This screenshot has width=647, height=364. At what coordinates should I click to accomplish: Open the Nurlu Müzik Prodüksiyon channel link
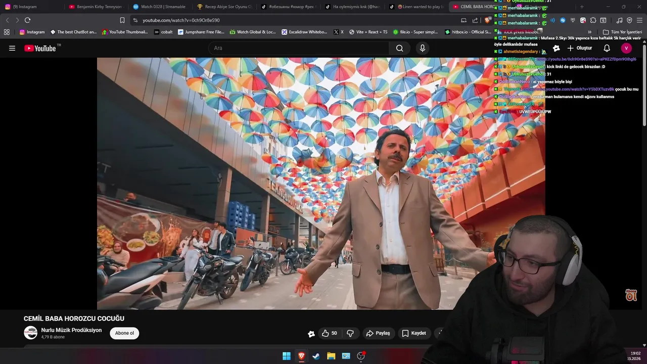point(71,330)
